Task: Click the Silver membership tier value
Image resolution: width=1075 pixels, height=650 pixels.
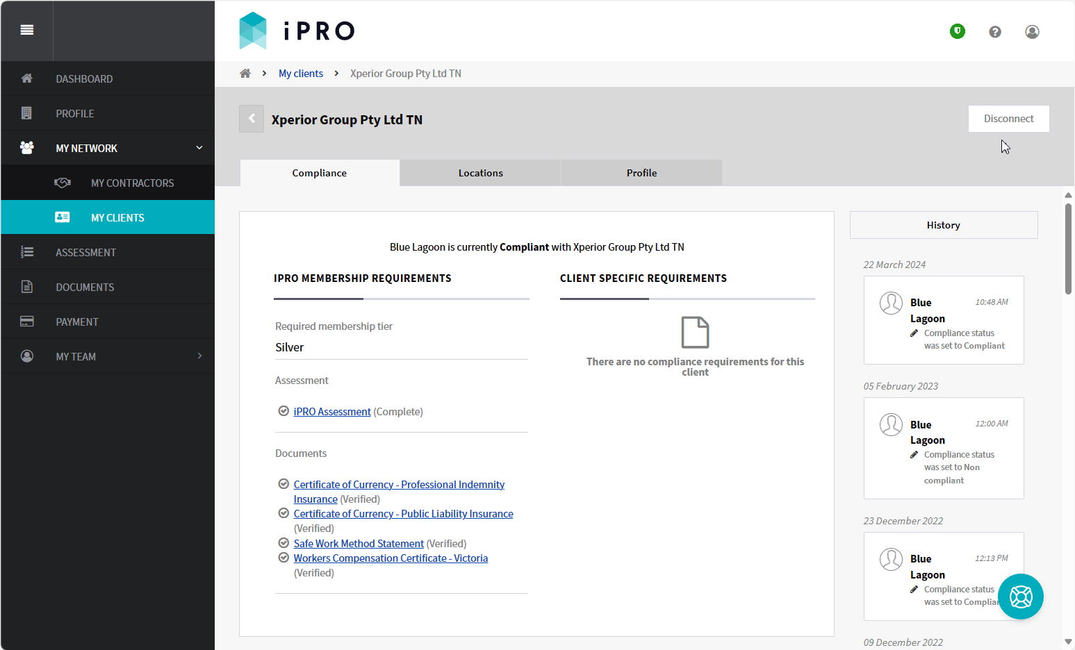Action: tap(290, 347)
